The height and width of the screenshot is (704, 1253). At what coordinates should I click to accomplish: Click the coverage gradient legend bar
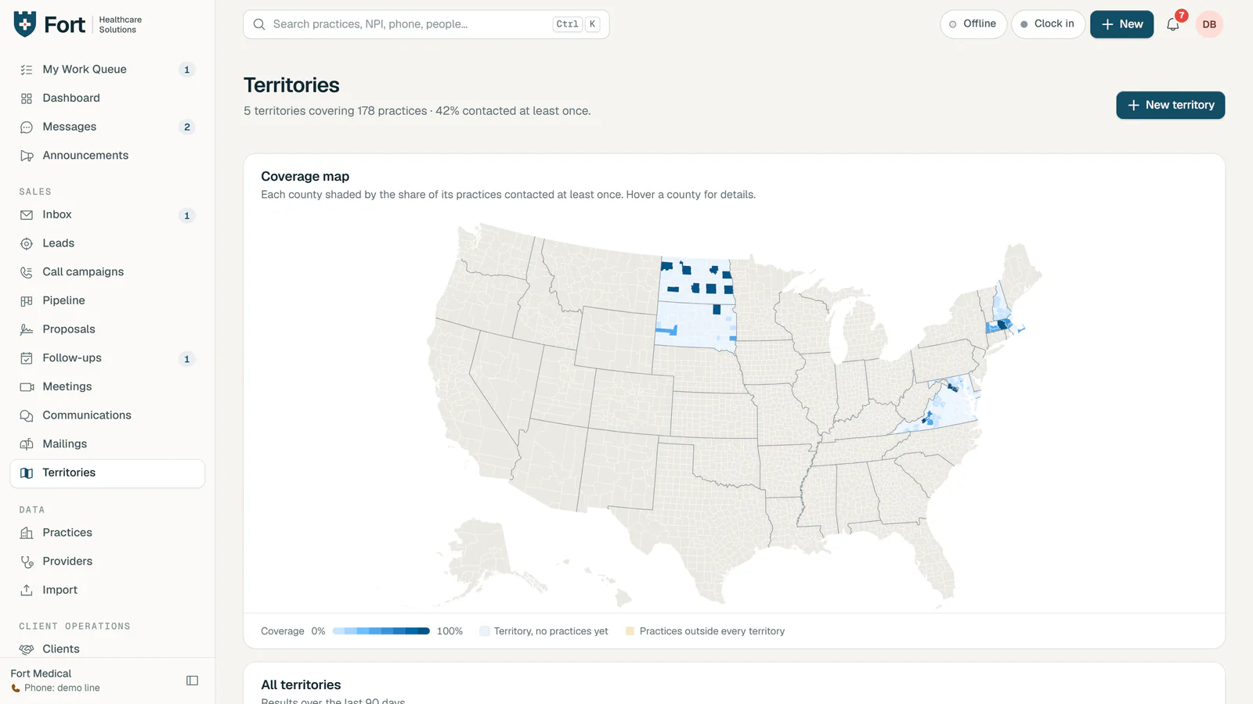[x=381, y=631]
